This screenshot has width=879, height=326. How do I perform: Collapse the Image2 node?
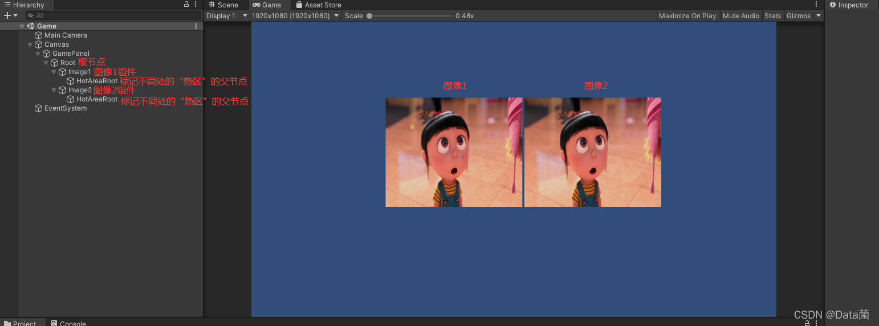pyautogui.click(x=54, y=90)
